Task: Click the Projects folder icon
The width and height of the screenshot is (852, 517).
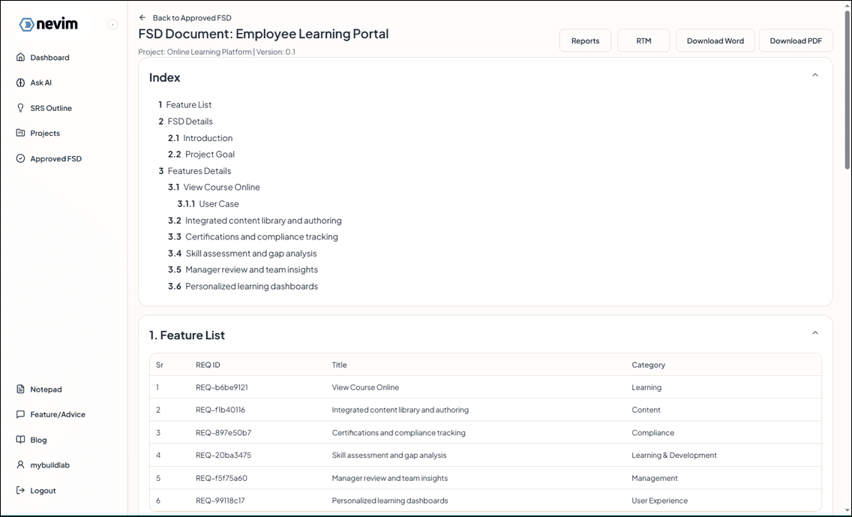Action: 21,134
